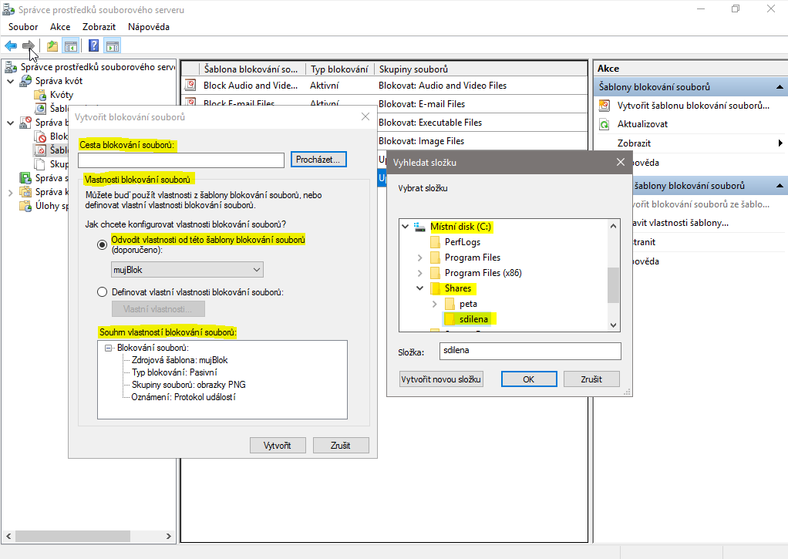Viewport: 788px width, 559px height.
Task: Click the Block Audio and Video template icon
Action: click(x=190, y=86)
